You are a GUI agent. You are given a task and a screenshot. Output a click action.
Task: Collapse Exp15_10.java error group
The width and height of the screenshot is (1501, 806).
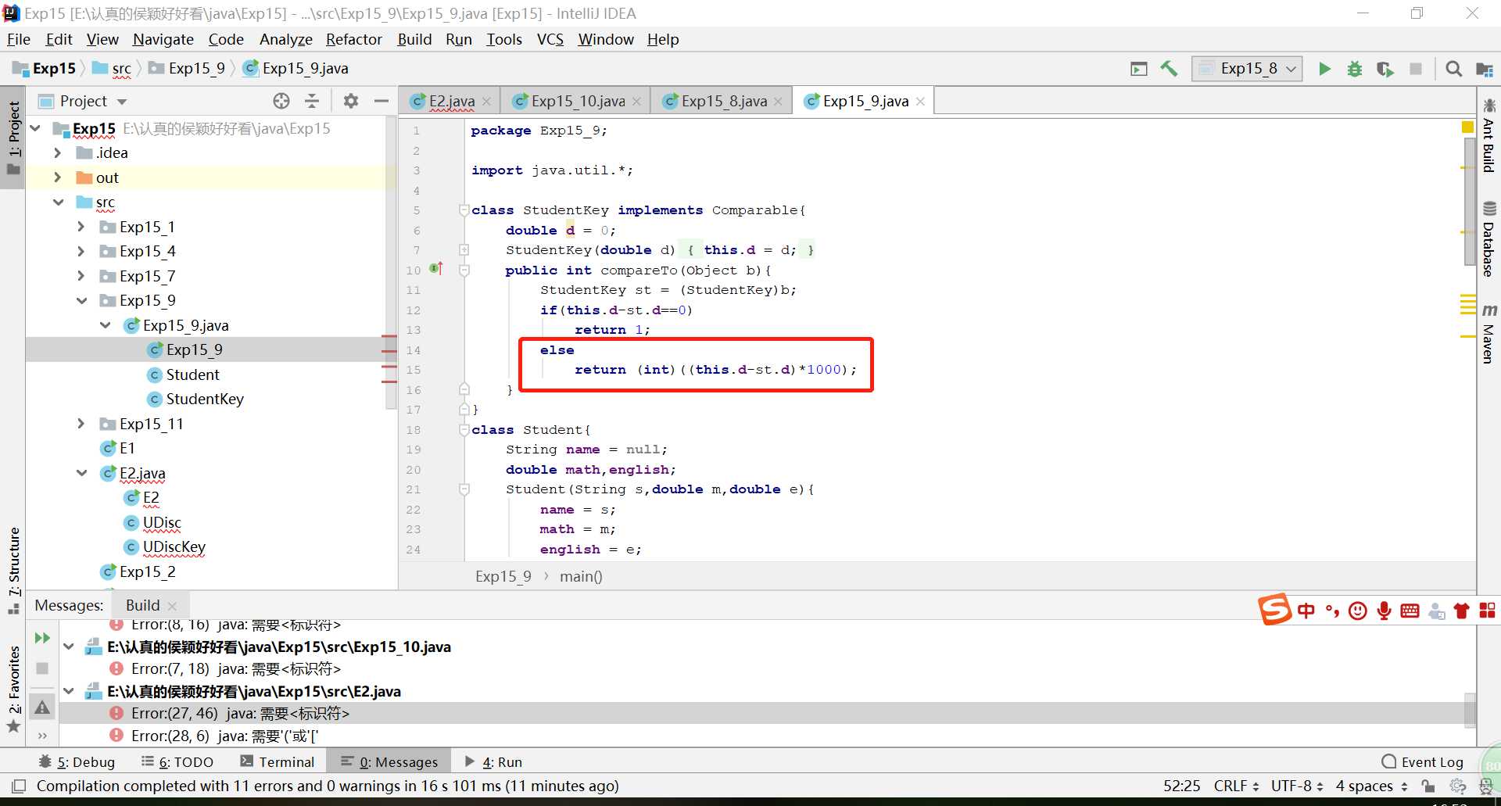coord(69,647)
